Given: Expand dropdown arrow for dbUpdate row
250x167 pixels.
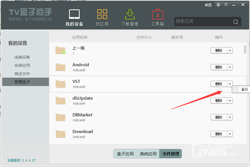Looking at the screenshot, I should pyautogui.click(x=230, y=101).
